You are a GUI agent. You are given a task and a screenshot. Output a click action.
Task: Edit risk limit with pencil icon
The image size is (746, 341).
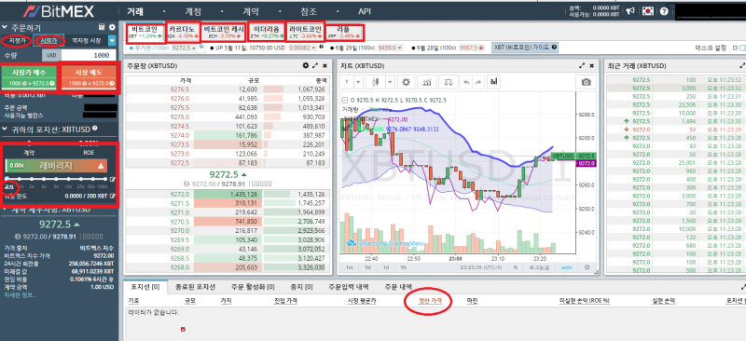113,196
